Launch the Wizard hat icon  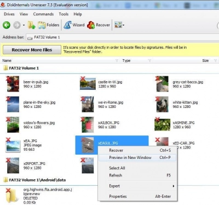tap(67, 25)
